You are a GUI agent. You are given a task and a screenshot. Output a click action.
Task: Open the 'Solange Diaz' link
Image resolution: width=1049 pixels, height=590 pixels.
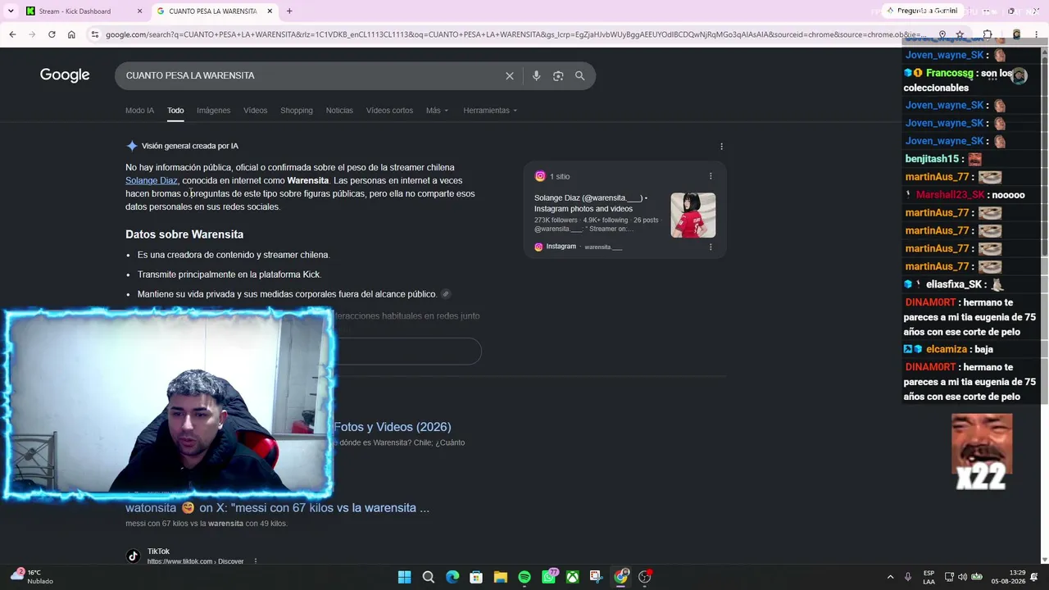(152, 180)
